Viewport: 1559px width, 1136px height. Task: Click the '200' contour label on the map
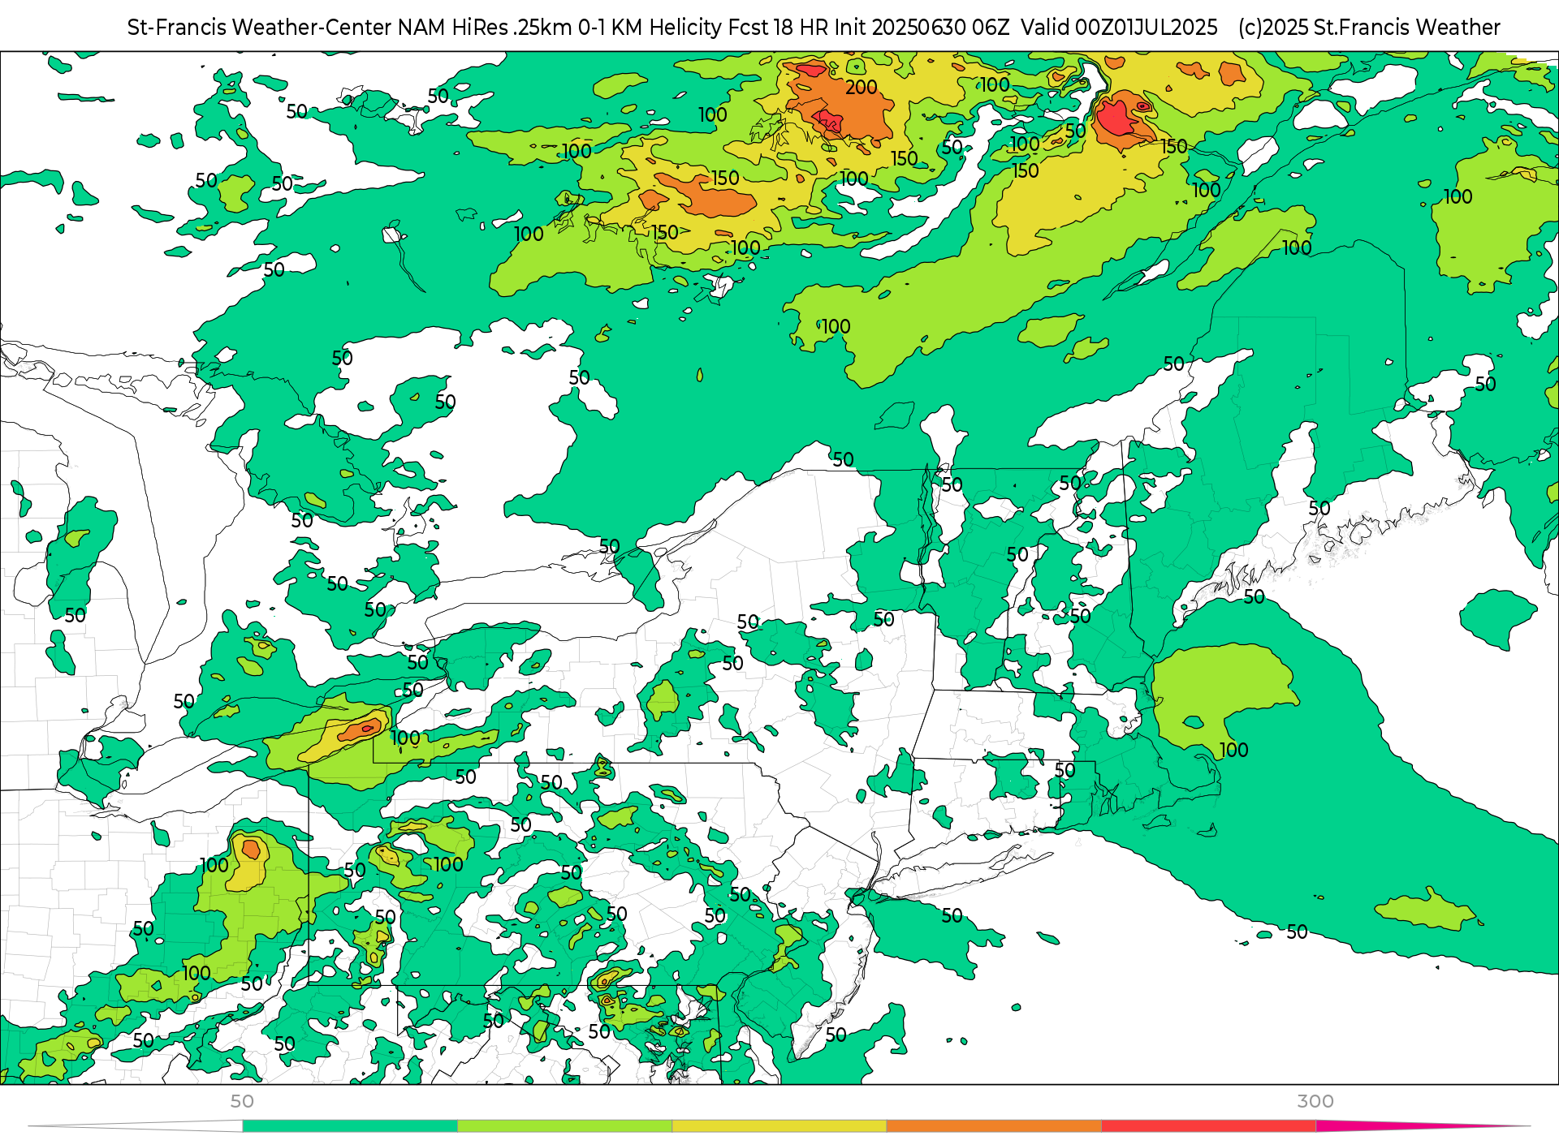click(862, 87)
